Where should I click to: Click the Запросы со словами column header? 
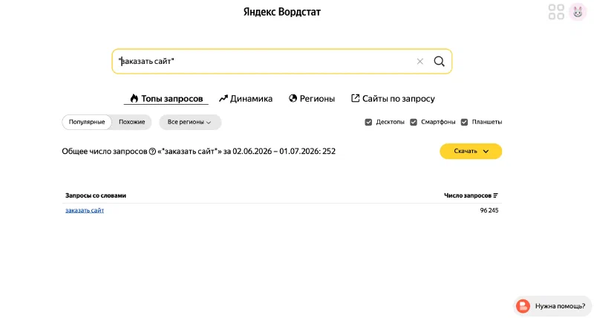[96, 195]
